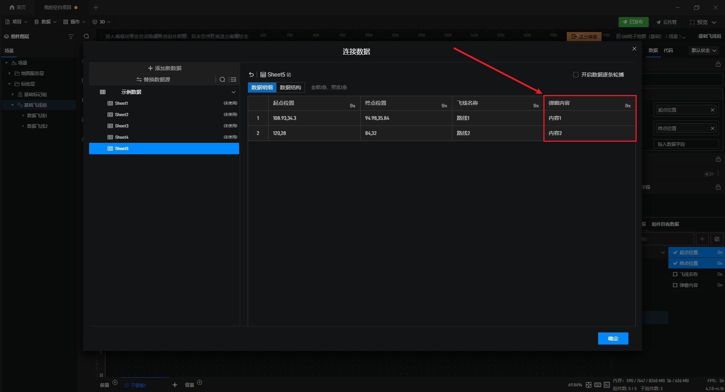The width and height of the screenshot is (725, 392).
Task: Switch to the 数据结构 tab
Action: [x=290, y=87]
